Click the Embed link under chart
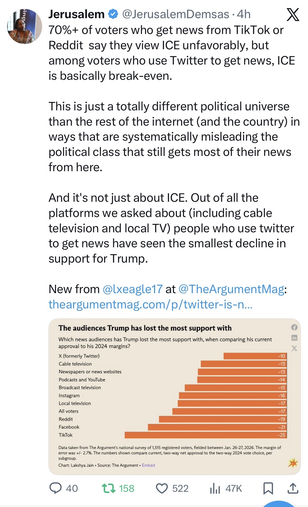This screenshot has width=308, height=507. coord(148,465)
